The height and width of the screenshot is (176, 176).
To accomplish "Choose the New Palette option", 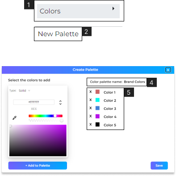I will pyautogui.click(x=58, y=34).
